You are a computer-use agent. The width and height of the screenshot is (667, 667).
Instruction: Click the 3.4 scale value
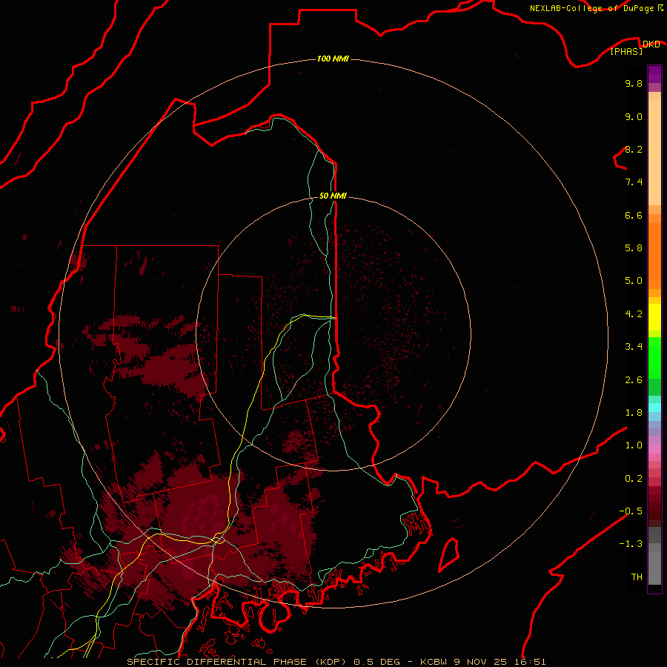click(x=634, y=347)
